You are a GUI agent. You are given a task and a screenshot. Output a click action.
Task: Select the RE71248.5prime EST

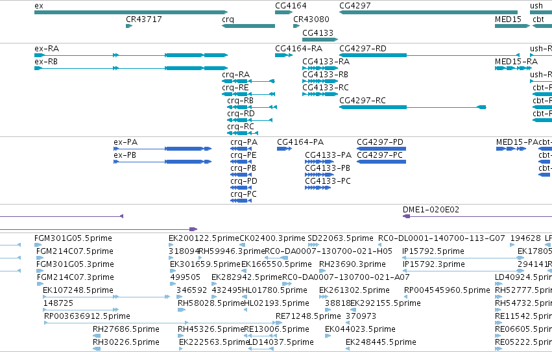279,323
